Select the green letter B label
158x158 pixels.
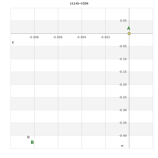(32, 142)
